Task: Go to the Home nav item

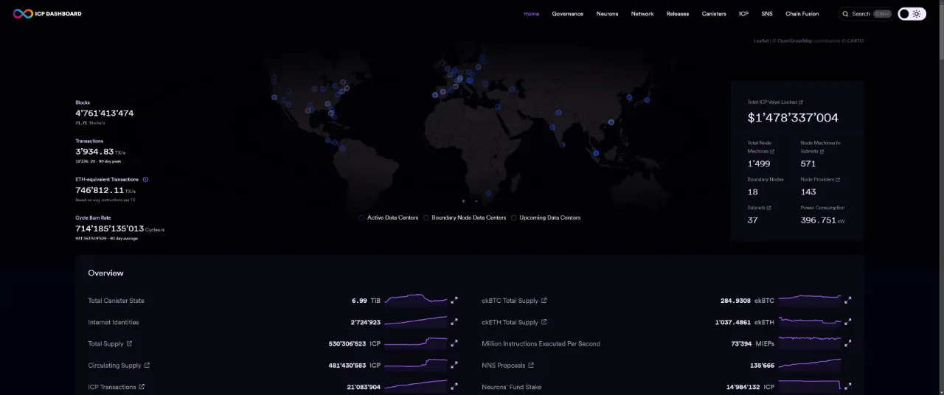Action: tap(531, 13)
